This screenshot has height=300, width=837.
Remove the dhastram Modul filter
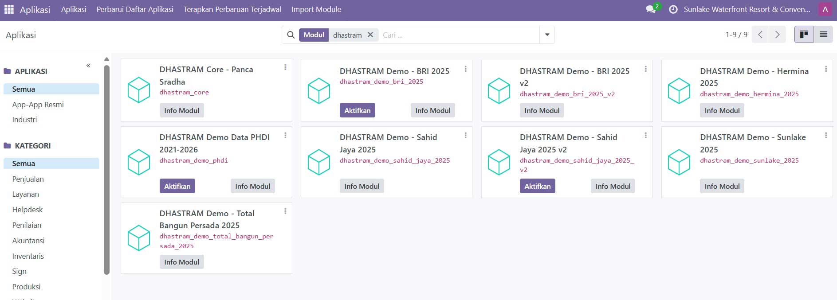[x=370, y=35]
